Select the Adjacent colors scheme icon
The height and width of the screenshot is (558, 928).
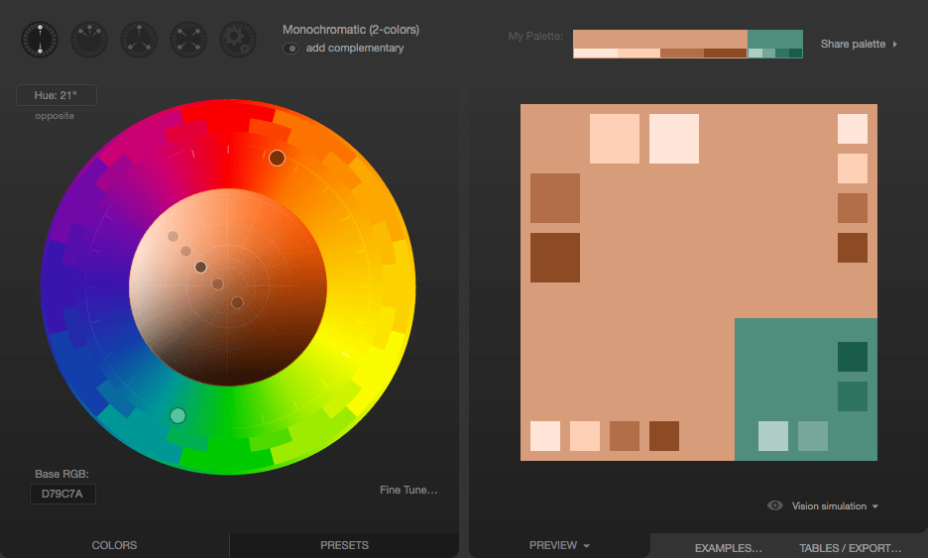(89, 40)
